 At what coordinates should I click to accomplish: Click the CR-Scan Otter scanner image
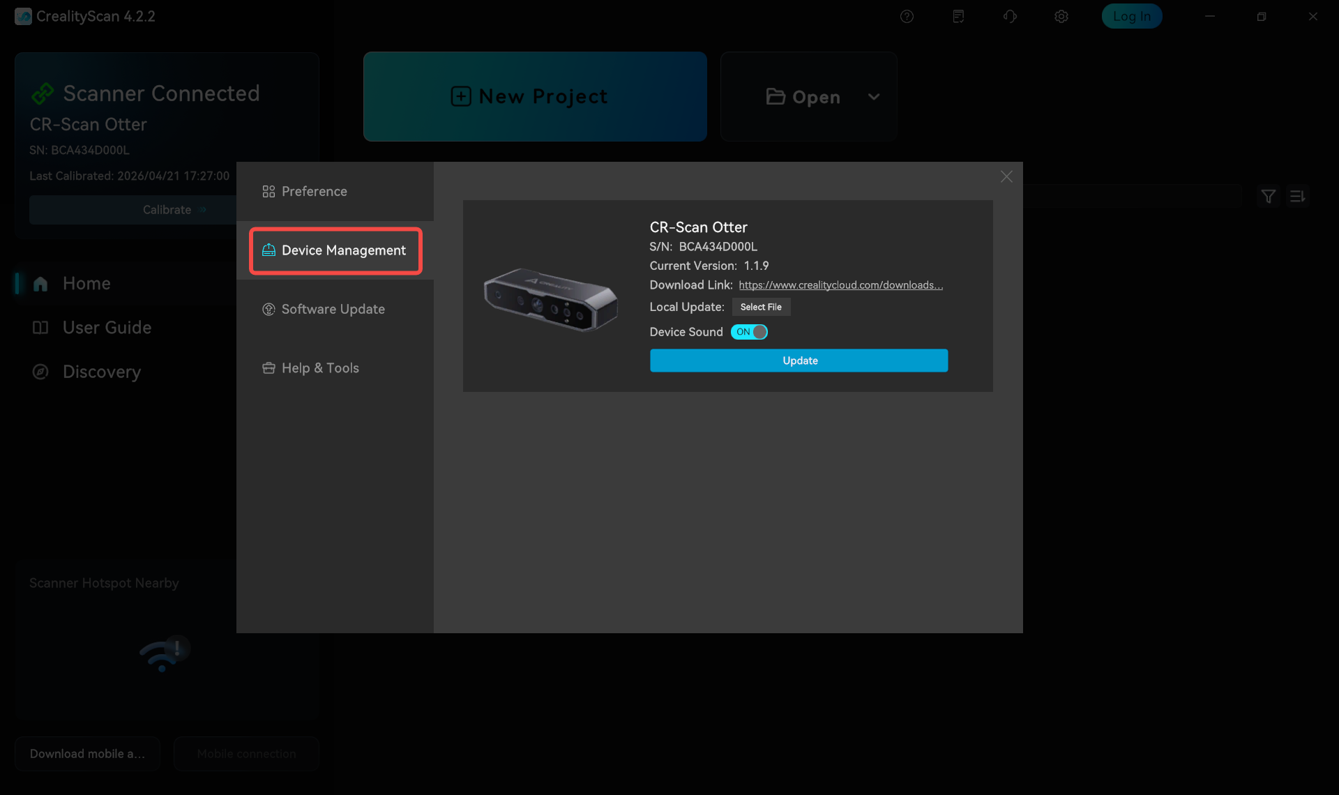coord(551,299)
